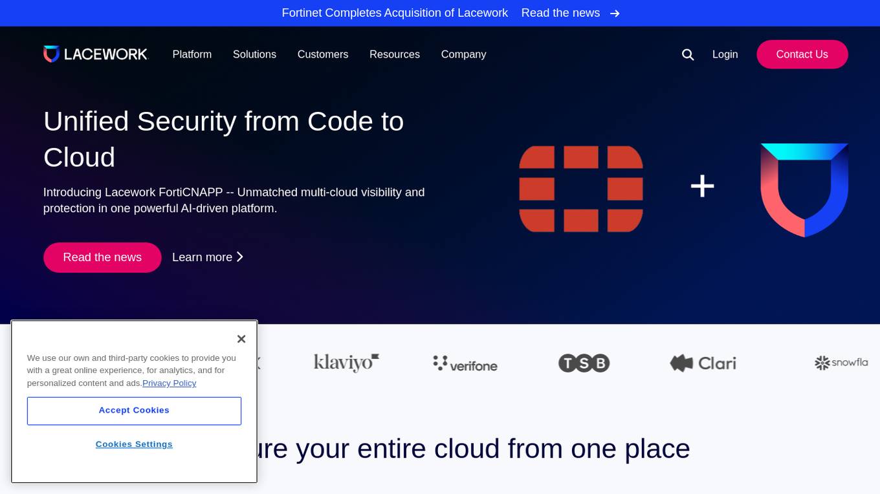This screenshot has height=494, width=880.
Task: Click the Lacework logo in header
Action: 96,54
